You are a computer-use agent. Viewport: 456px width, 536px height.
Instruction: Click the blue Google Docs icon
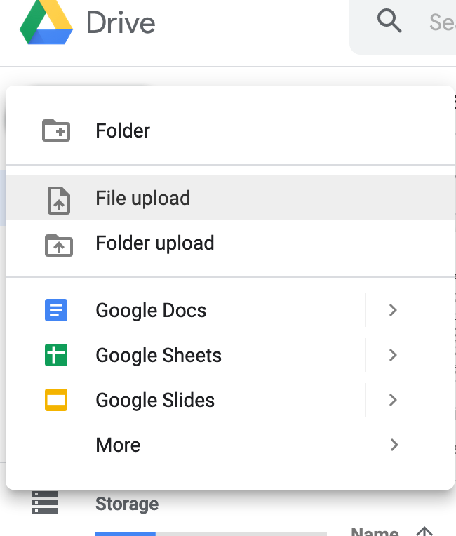point(56,310)
